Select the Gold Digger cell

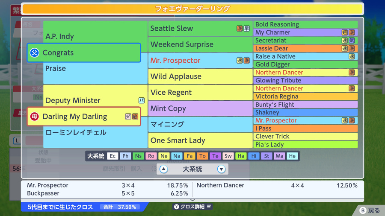coord(305,64)
